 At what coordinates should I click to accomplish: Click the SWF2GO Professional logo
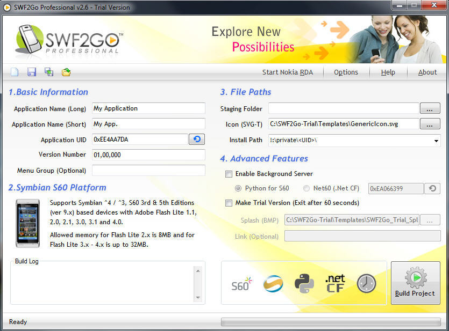click(x=69, y=40)
